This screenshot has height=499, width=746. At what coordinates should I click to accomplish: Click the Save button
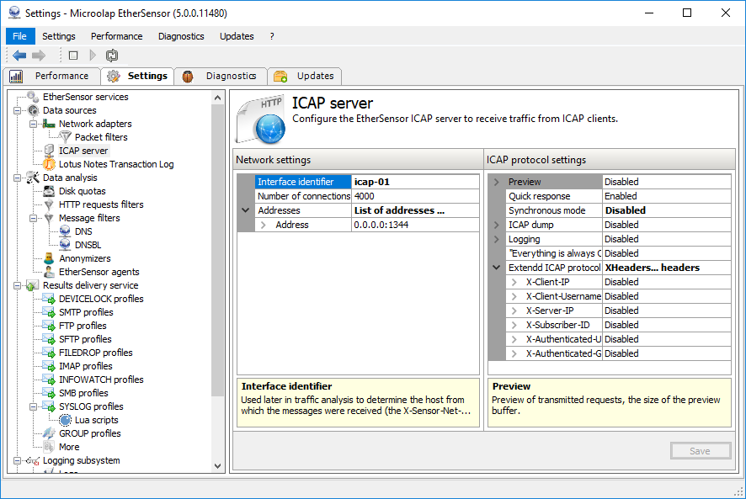pos(701,451)
